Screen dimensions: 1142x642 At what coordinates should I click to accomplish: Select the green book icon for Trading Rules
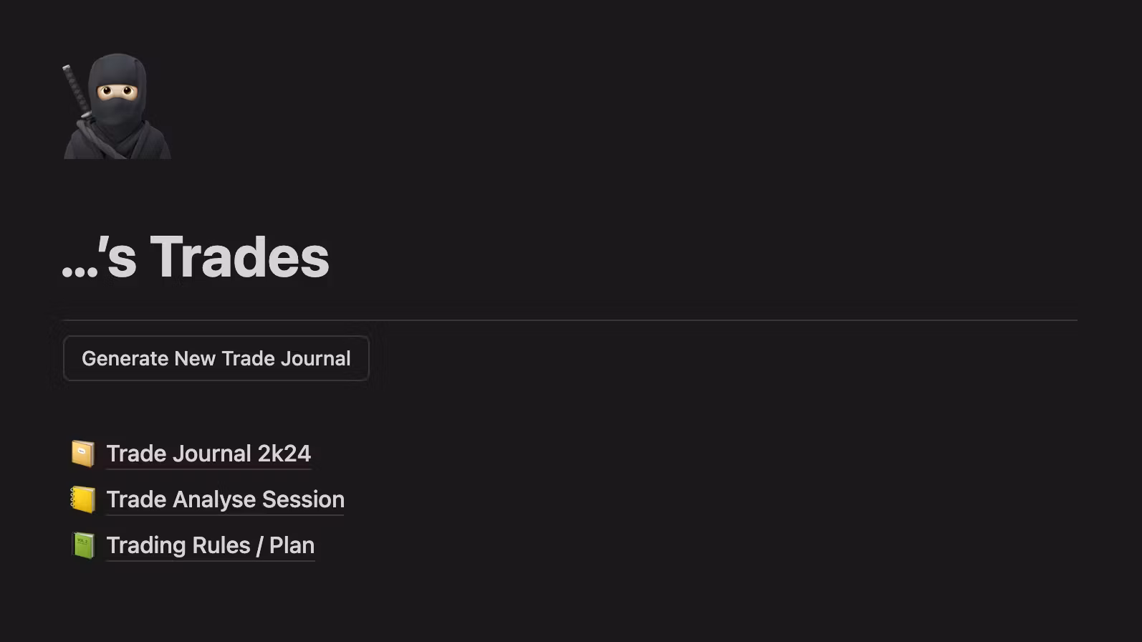point(83,545)
